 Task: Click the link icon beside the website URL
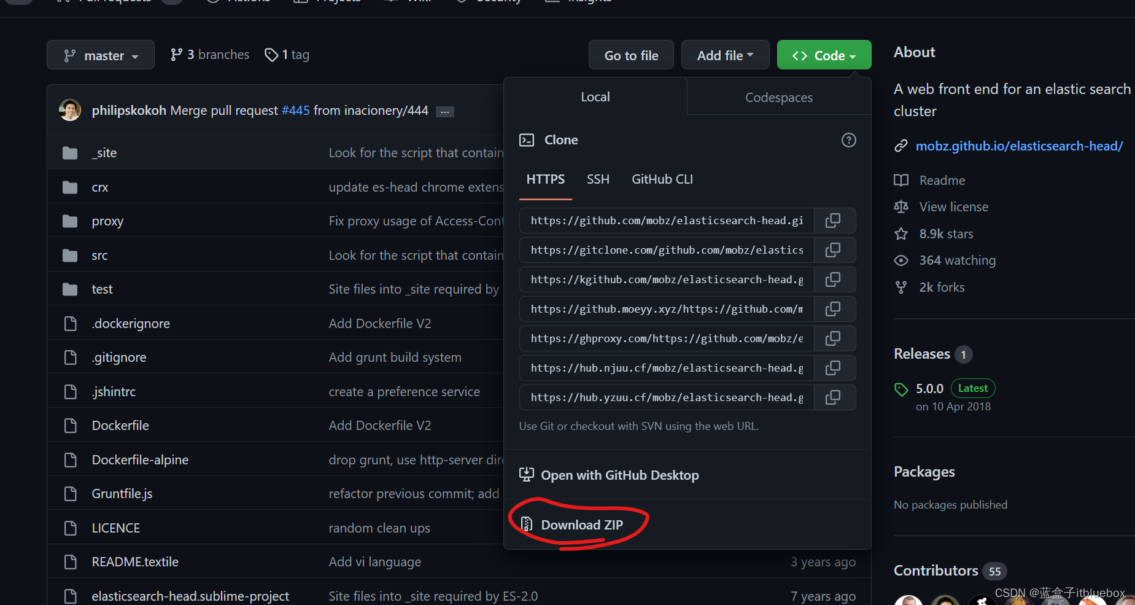tap(901, 146)
